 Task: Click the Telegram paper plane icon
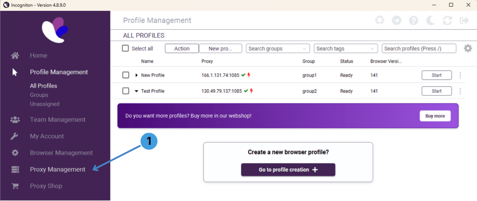click(x=396, y=20)
